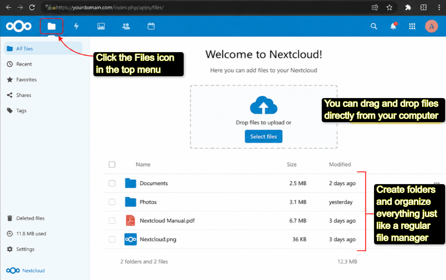446x280 pixels.
Task: Open the Photos folder name
Action: click(148, 202)
